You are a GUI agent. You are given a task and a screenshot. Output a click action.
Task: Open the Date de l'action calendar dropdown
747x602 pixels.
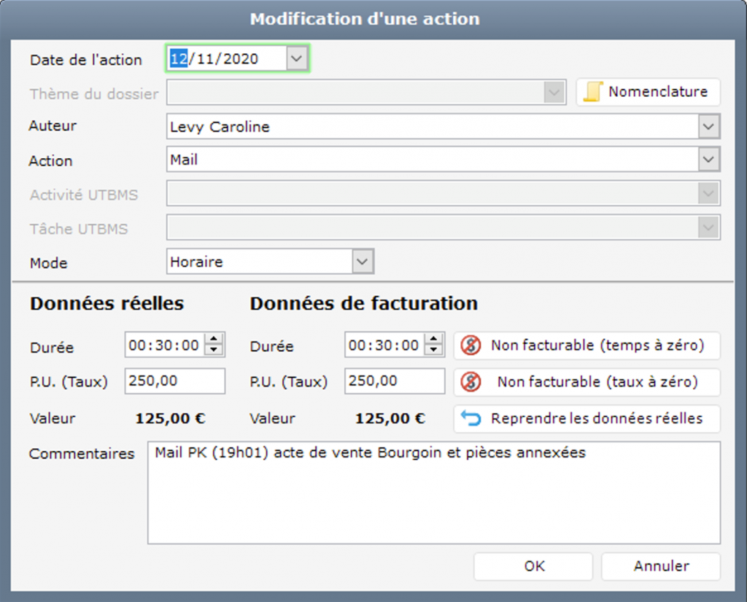296,59
